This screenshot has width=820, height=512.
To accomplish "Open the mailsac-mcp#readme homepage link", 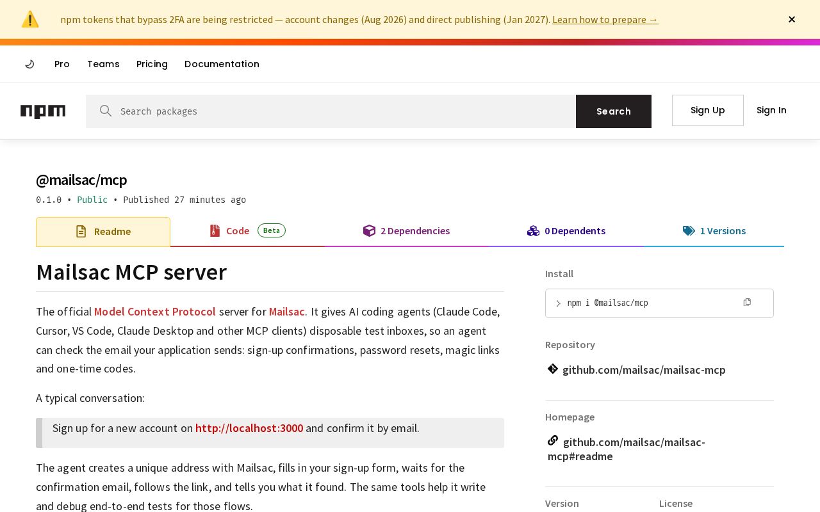I will [627, 449].
